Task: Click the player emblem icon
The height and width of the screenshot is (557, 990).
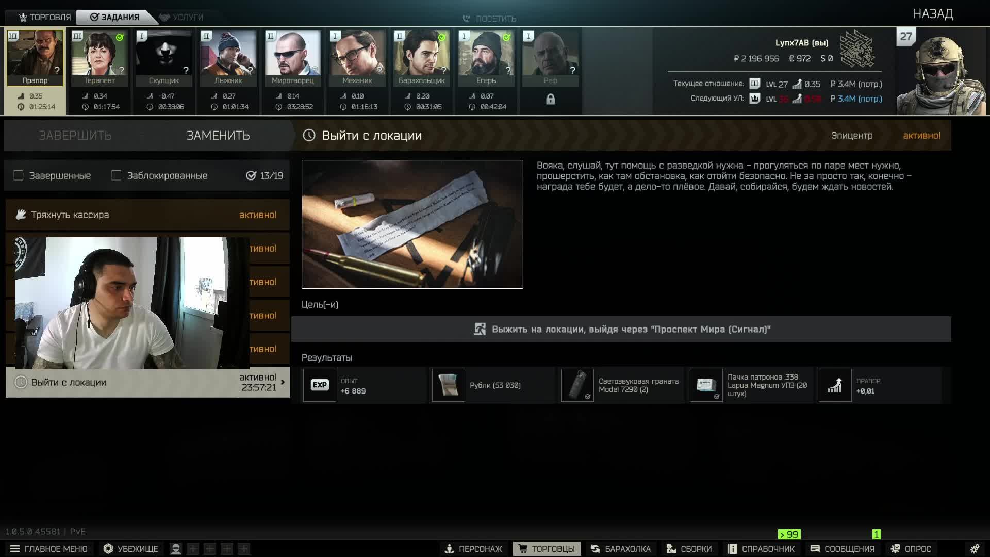Action: click(x=857, y=49)
